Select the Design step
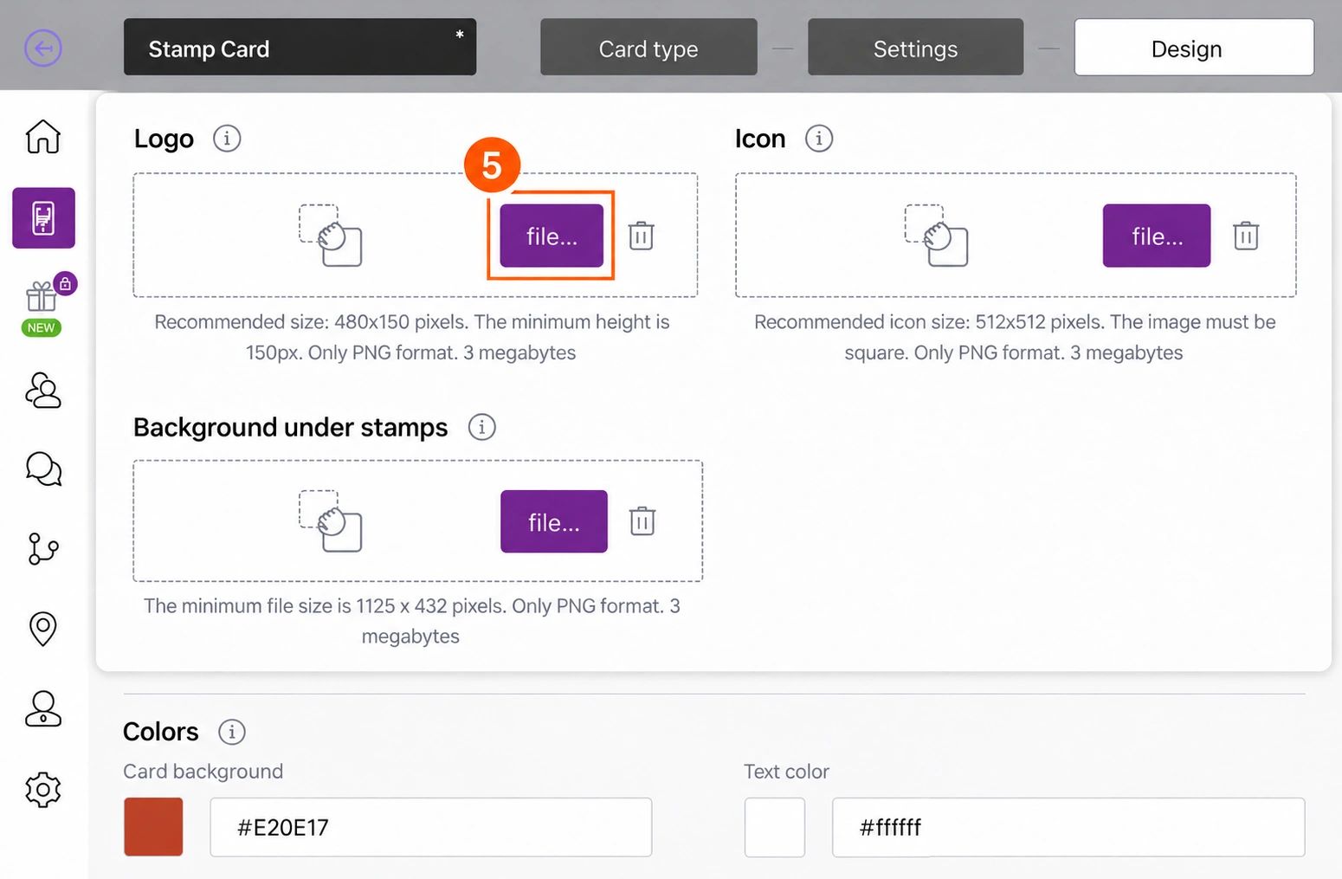Screen dimensions: 1342x879 point(1194,48)
